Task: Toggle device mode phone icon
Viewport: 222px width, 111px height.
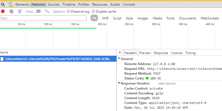Action: coord(11,5)
